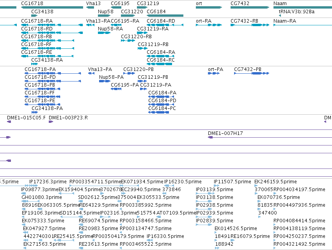Click the EK070736.5prime EST label
Viewport: 332px width, 250px height.
[x=279, y=197]
